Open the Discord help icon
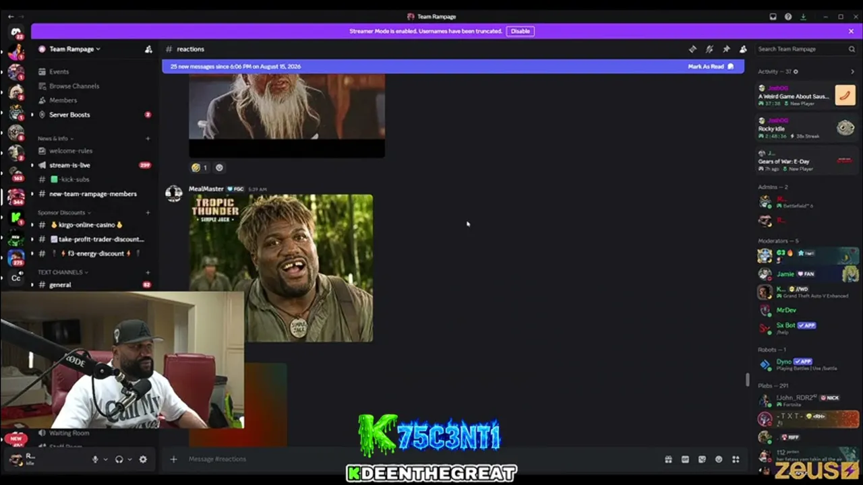Viewport: 863px width, 485px height. point(788,17)
